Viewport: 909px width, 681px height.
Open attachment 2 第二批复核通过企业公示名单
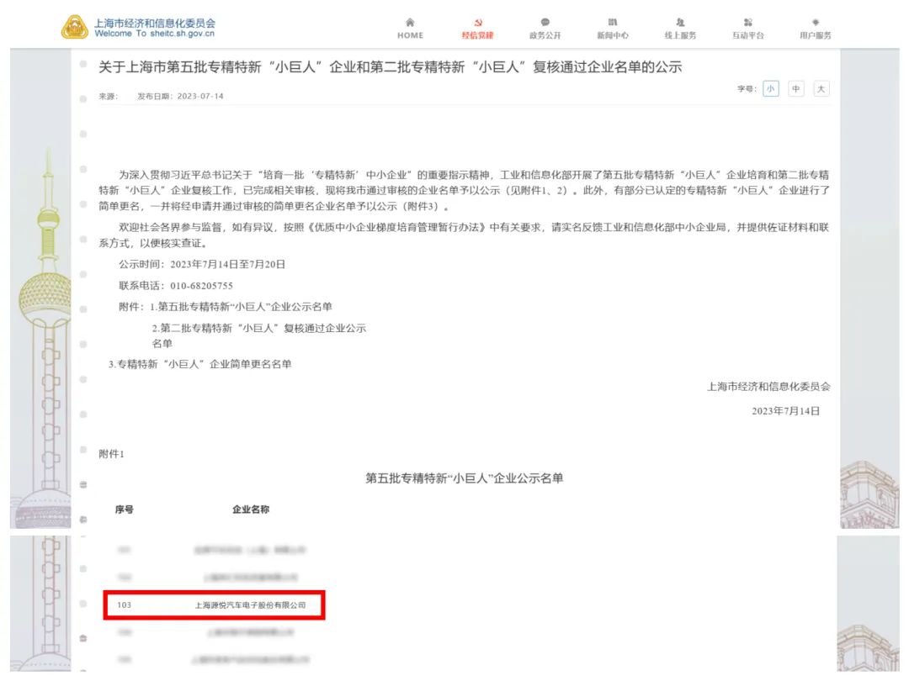pyautogui.click(x=259, y=335)
